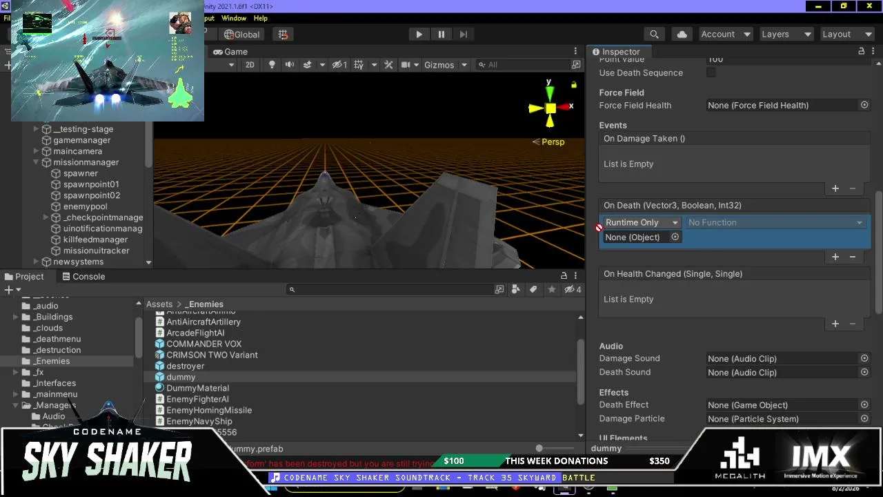Start Play mode with the Play button
Image resolution: width=883 pixels, height=497 pixels.
(419, 34)
